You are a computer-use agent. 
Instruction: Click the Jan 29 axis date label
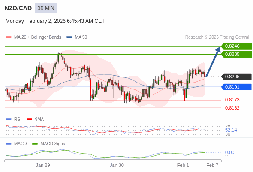[43, 165]
